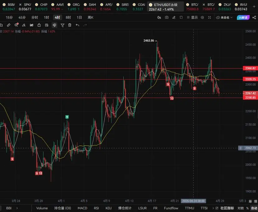Open chart settings hexagon icon

202,17
